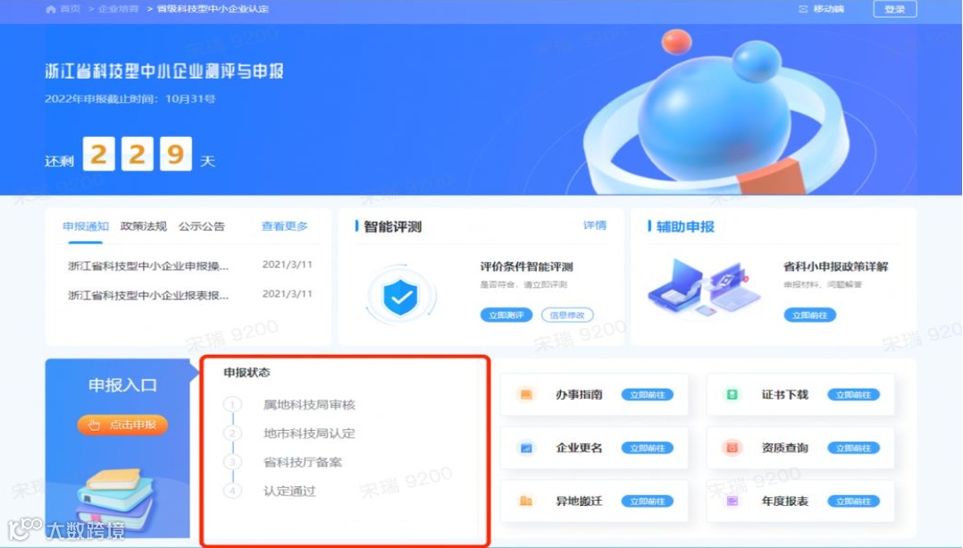
Task: Click the 登录 login button
Action: (x=895, y=9)
